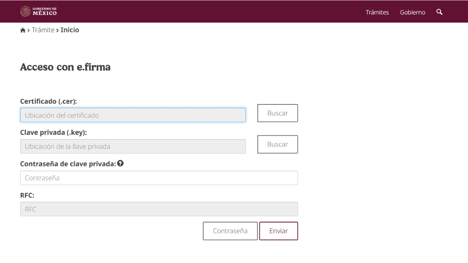Click the Certificado location field

click(133, 115)
